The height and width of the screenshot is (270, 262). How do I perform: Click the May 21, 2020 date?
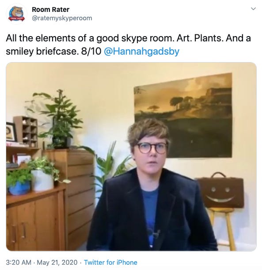pyautogui.click(x=57, y=263)
